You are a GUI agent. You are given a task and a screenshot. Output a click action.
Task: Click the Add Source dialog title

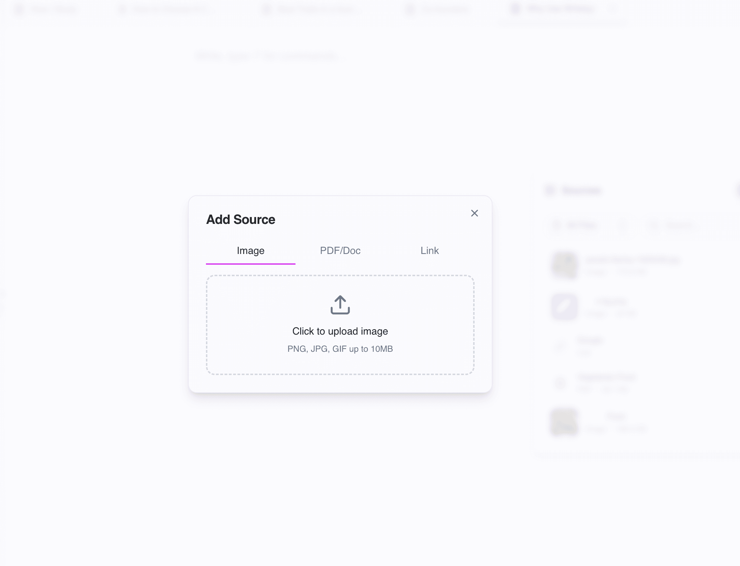pos(241,220)
